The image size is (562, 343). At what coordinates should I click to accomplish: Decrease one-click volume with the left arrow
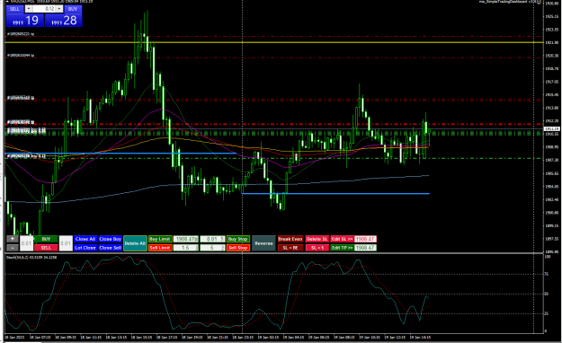tap(29, 9)
